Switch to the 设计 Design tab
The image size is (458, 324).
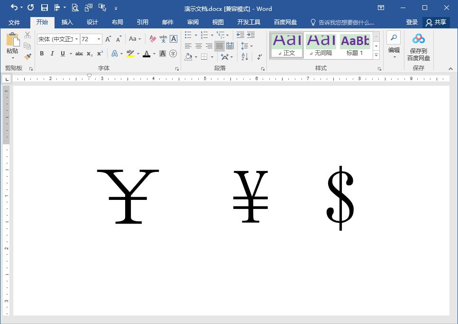[x=92, y=22]
